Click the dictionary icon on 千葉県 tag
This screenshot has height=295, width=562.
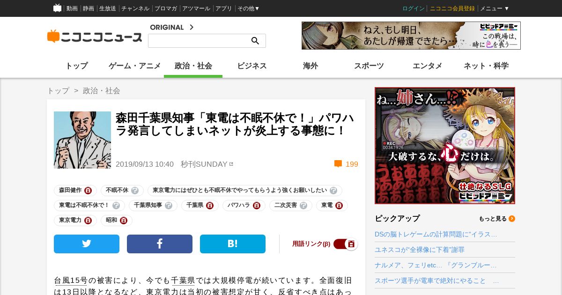(x=210, y=206)
